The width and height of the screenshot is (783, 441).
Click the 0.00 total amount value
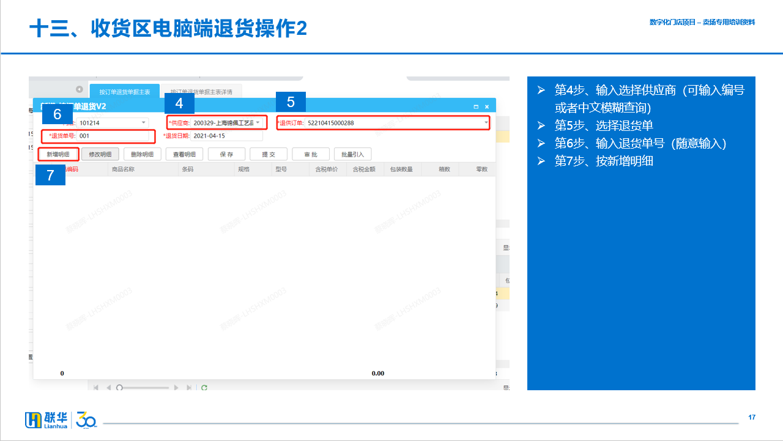[378, 373]
